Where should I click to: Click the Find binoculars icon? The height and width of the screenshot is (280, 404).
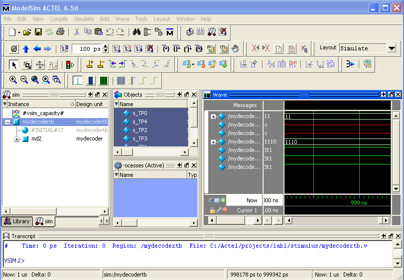point(136,32)
